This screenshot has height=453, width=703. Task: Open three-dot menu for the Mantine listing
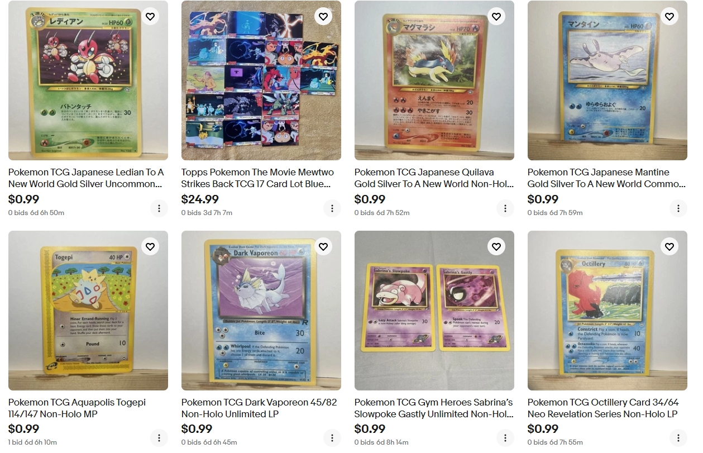pos(678,208)
